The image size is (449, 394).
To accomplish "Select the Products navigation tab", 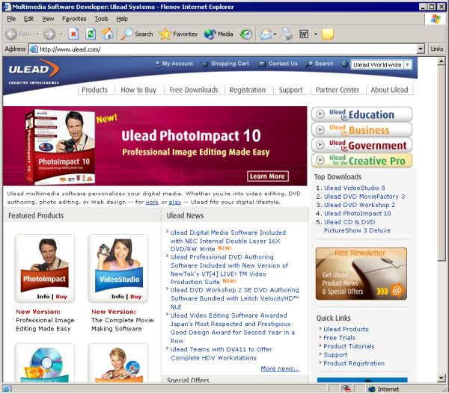I will point(94,90).
